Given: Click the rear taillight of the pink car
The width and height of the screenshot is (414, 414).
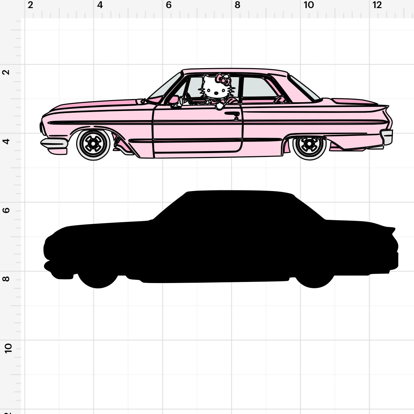Looking at the screenshot, I should pos(387,137).
